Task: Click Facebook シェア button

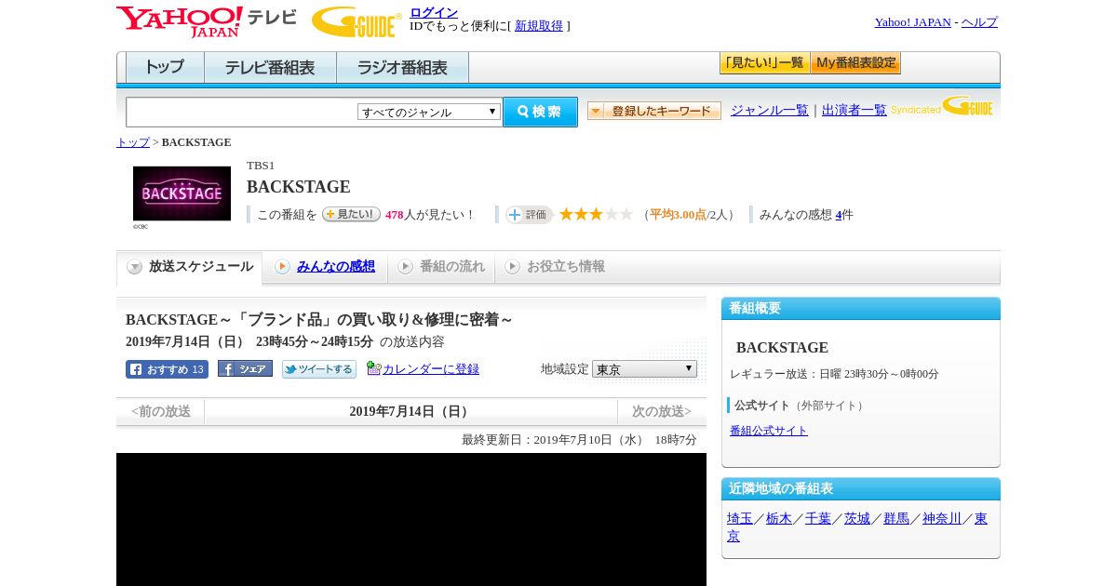Action: [x=245, y=368]
